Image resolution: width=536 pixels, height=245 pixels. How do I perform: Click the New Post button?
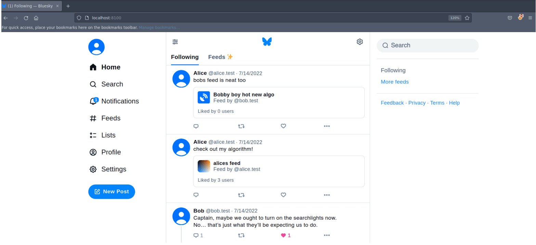112,192
